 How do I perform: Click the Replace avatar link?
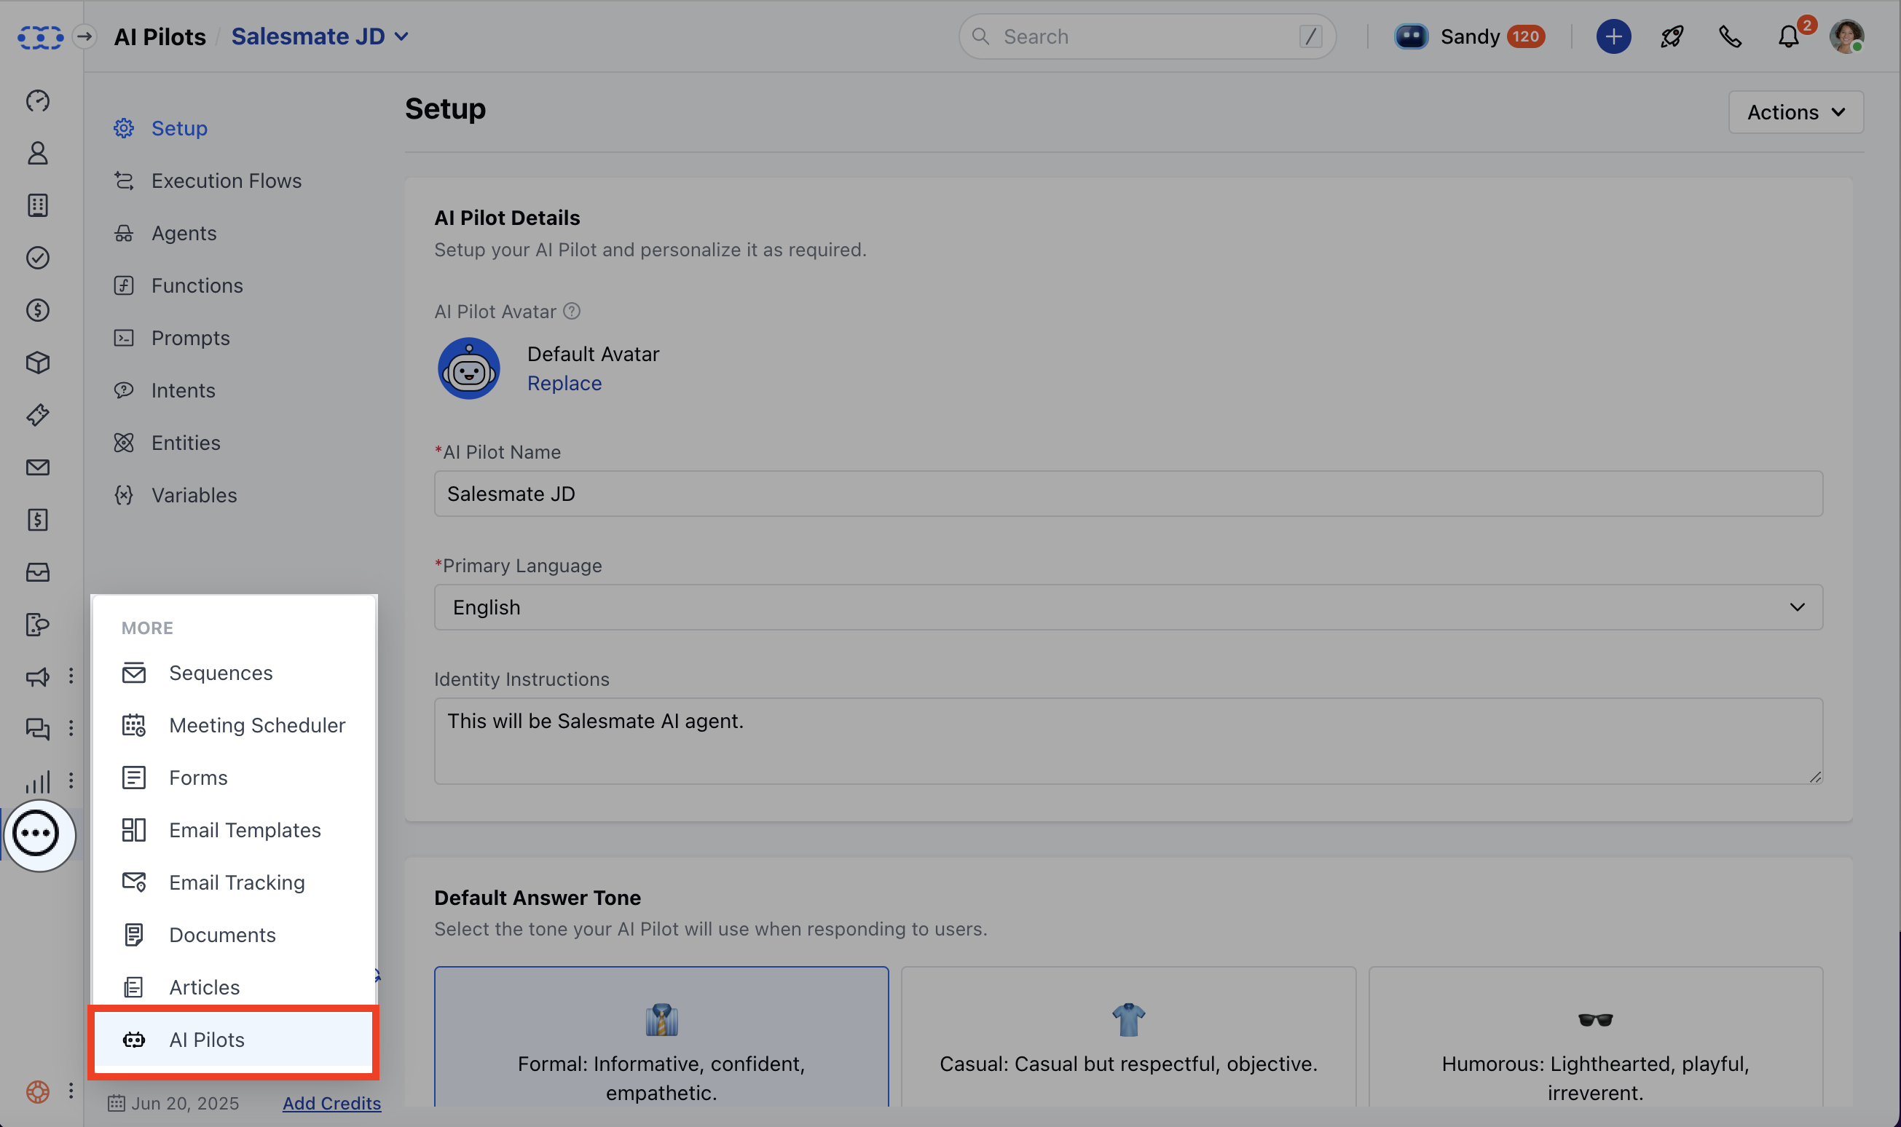pos(564,384)
